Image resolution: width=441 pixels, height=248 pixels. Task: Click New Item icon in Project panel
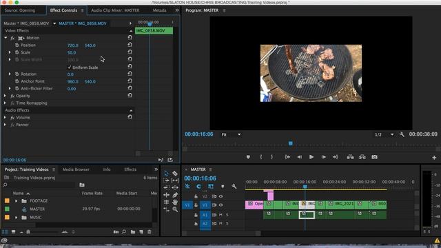141,232
